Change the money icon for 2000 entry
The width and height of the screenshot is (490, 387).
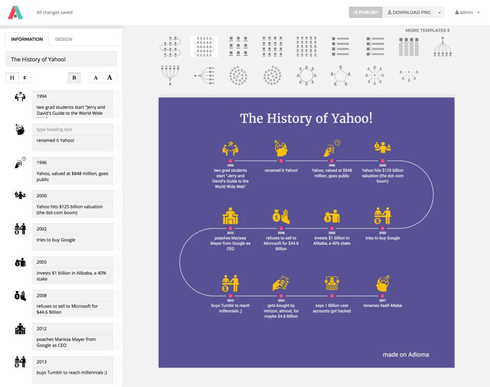(20, 195)
